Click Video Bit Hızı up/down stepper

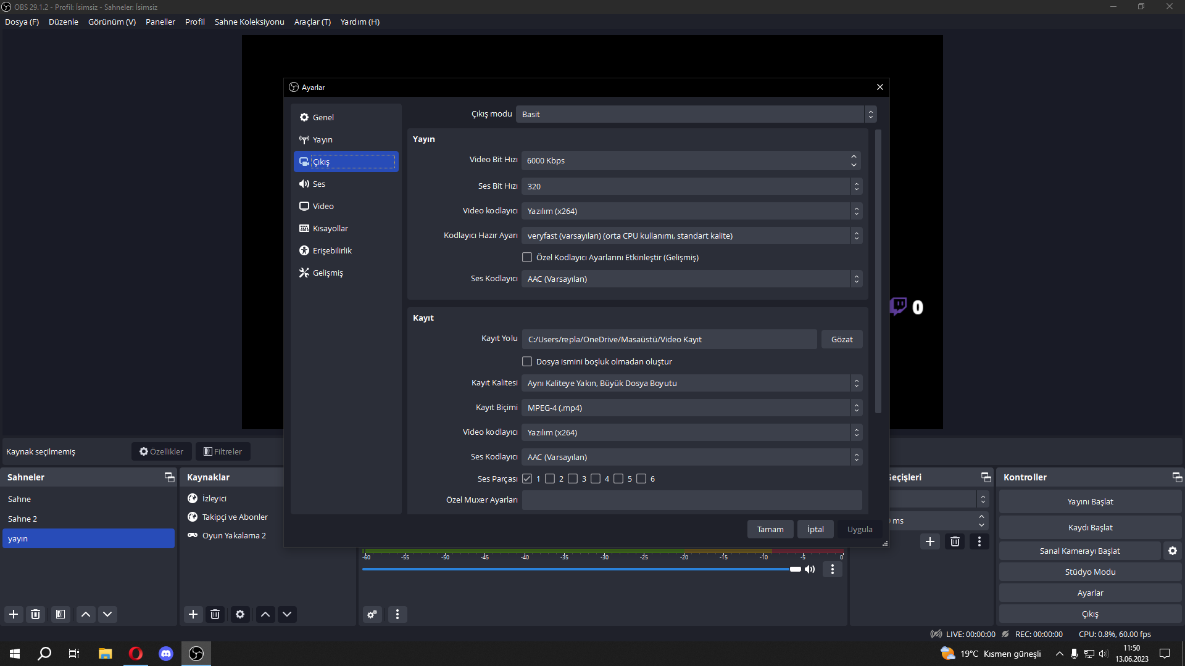(854, 160)
